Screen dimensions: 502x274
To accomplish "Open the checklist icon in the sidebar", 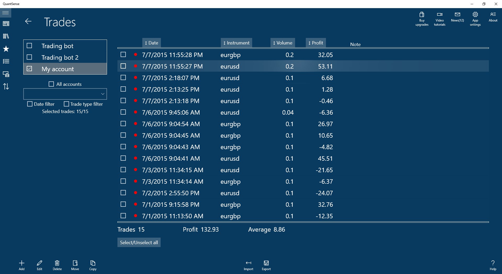I will point(5,61).
